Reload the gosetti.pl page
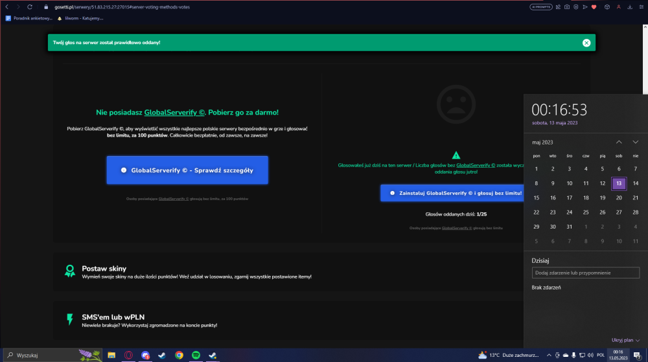The height and width of the screenshot is (362, 648). point(30,7)
